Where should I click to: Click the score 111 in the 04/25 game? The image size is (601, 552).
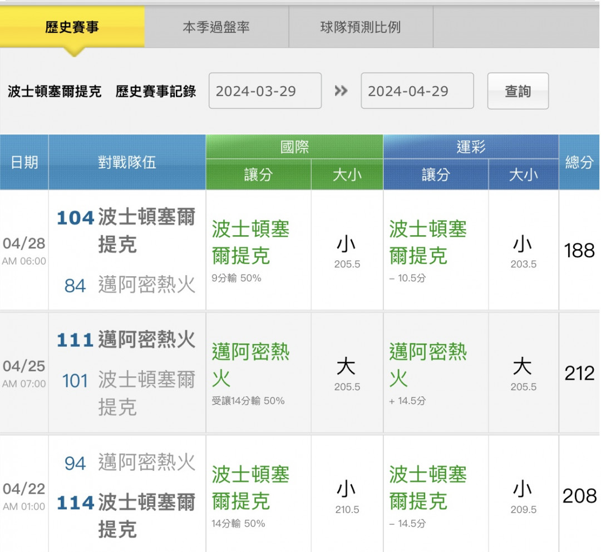[75, 340]
